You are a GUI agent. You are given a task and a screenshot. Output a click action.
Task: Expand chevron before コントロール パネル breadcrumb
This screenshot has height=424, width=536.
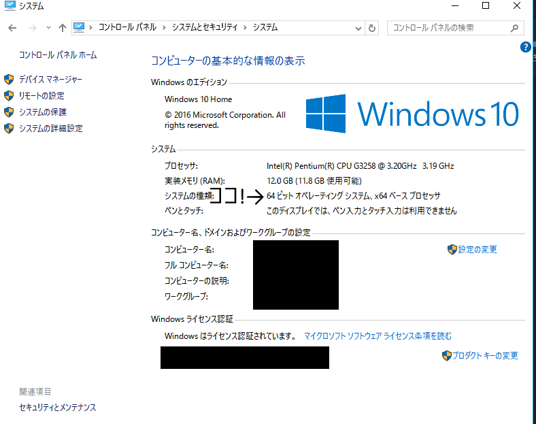[90, 28]
